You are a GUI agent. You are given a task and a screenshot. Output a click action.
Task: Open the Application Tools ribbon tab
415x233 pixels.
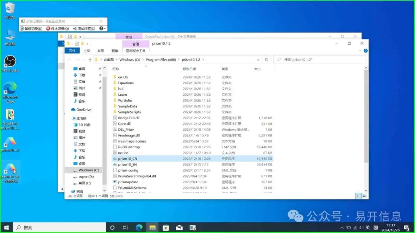pos(136,51)
